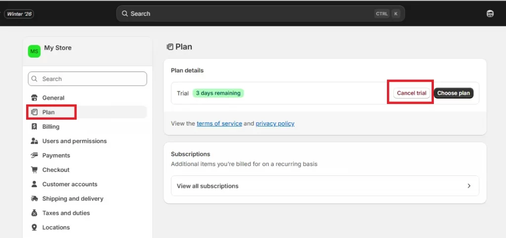The height and width of the screenshot is (238, 506).
Task: Click the Winter '26 edition badge
Action: click(19, 14)
